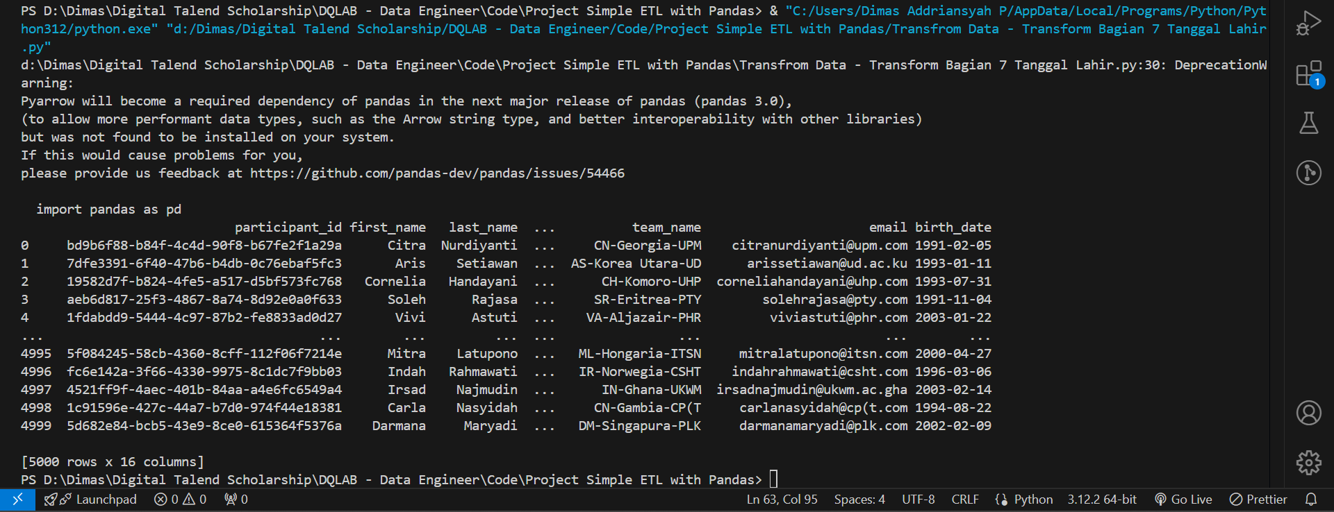Open the Accounts menu icon
1334x512 pixels.
click(x=1308, y=413)
